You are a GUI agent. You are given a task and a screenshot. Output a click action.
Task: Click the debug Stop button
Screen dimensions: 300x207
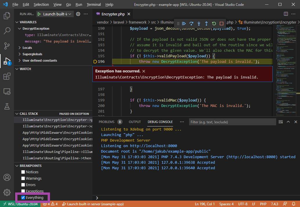coord(221,24)
